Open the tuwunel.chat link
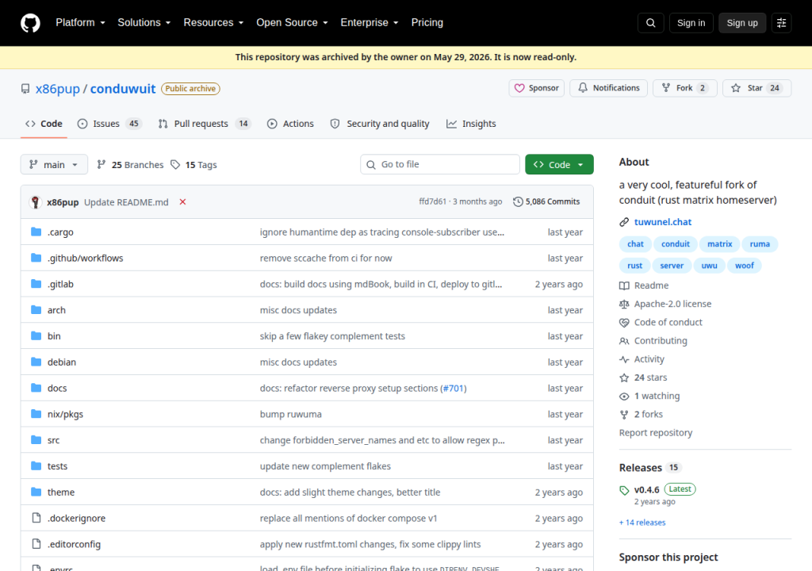 [x=663, y=222]
